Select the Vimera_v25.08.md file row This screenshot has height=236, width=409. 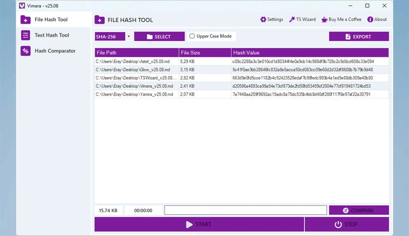[x=242, y=86]
